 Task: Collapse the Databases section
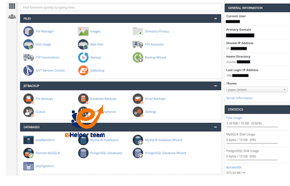pyautogui.click(x=215, y=127)
